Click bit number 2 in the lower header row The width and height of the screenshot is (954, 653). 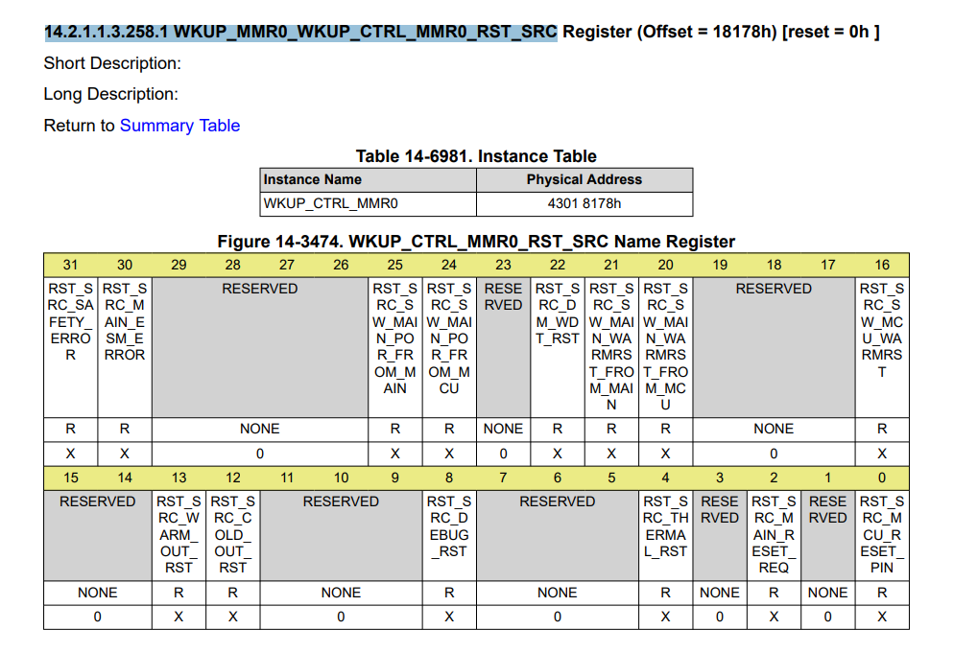coord(774,478)
